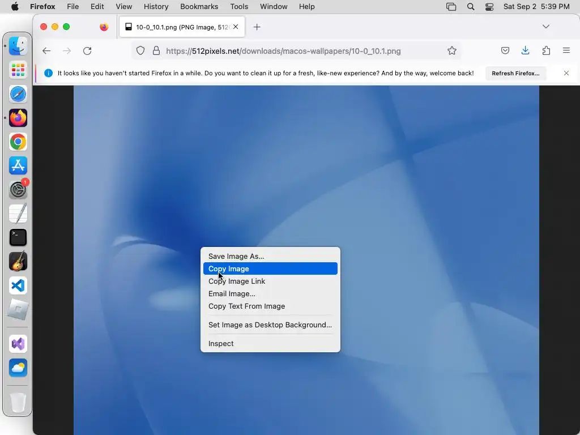Open Roblox from the Dock
This screenshot has width=580, height=435.
pos(18,309)
